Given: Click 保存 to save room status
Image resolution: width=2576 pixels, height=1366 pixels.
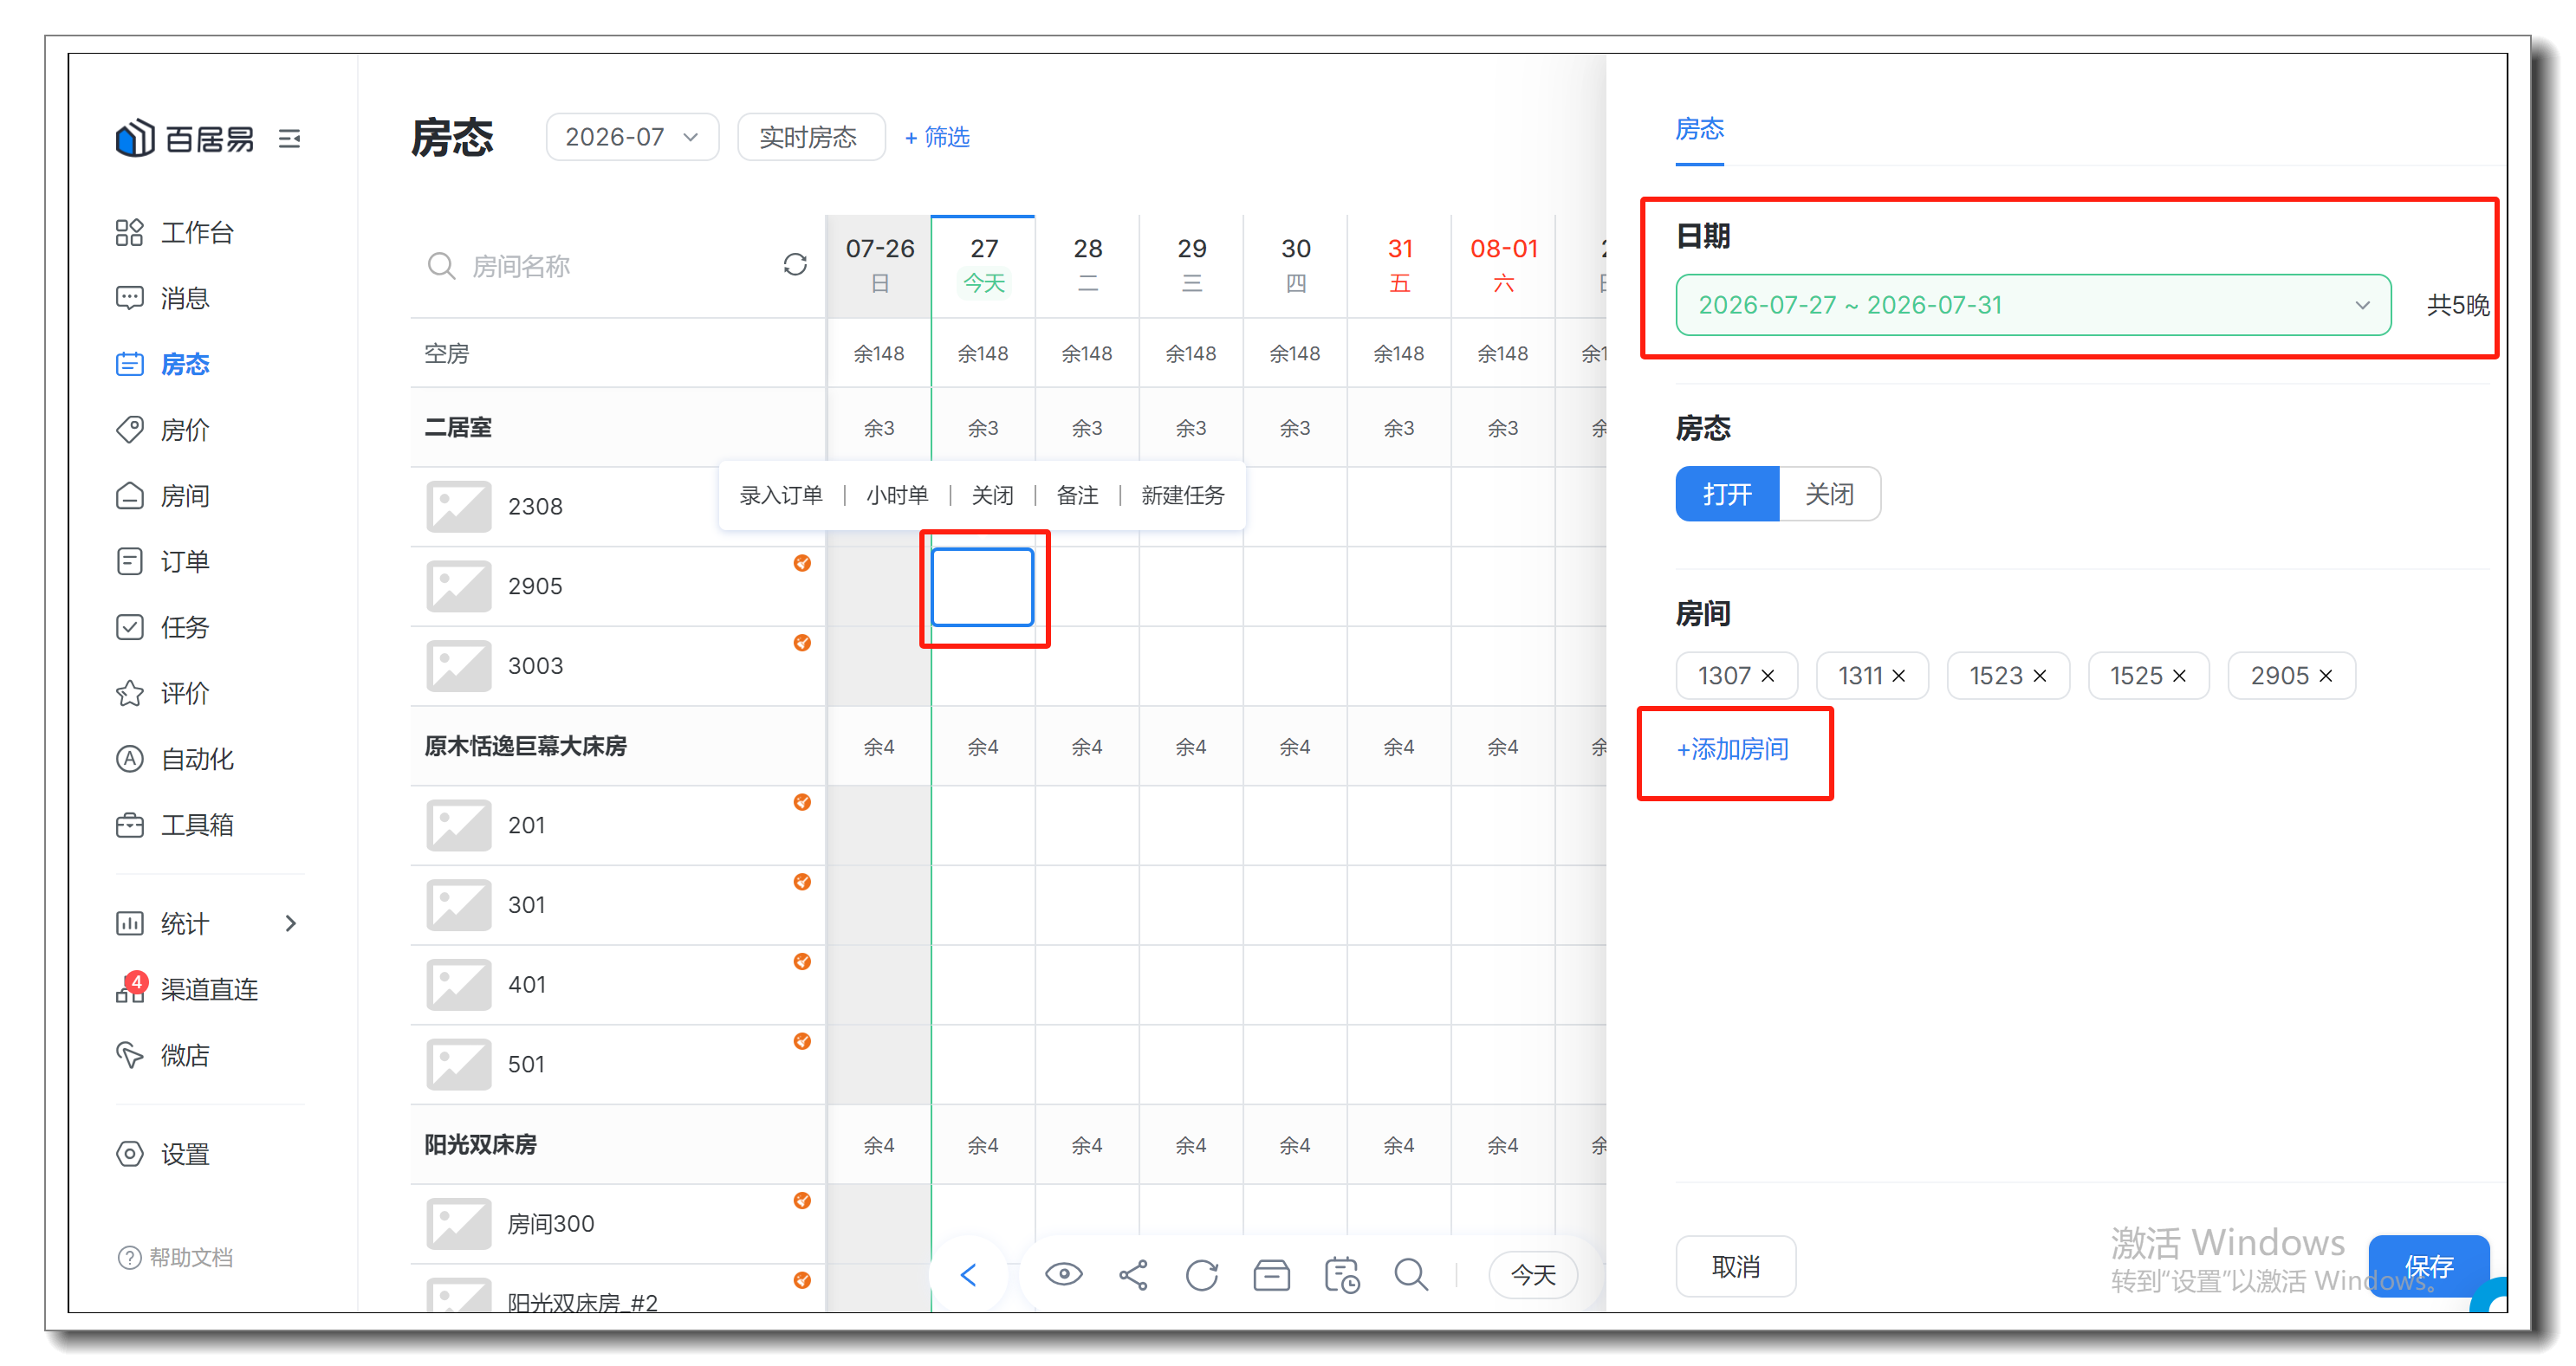Looking at the screenshot, I should (2429, 1267).
